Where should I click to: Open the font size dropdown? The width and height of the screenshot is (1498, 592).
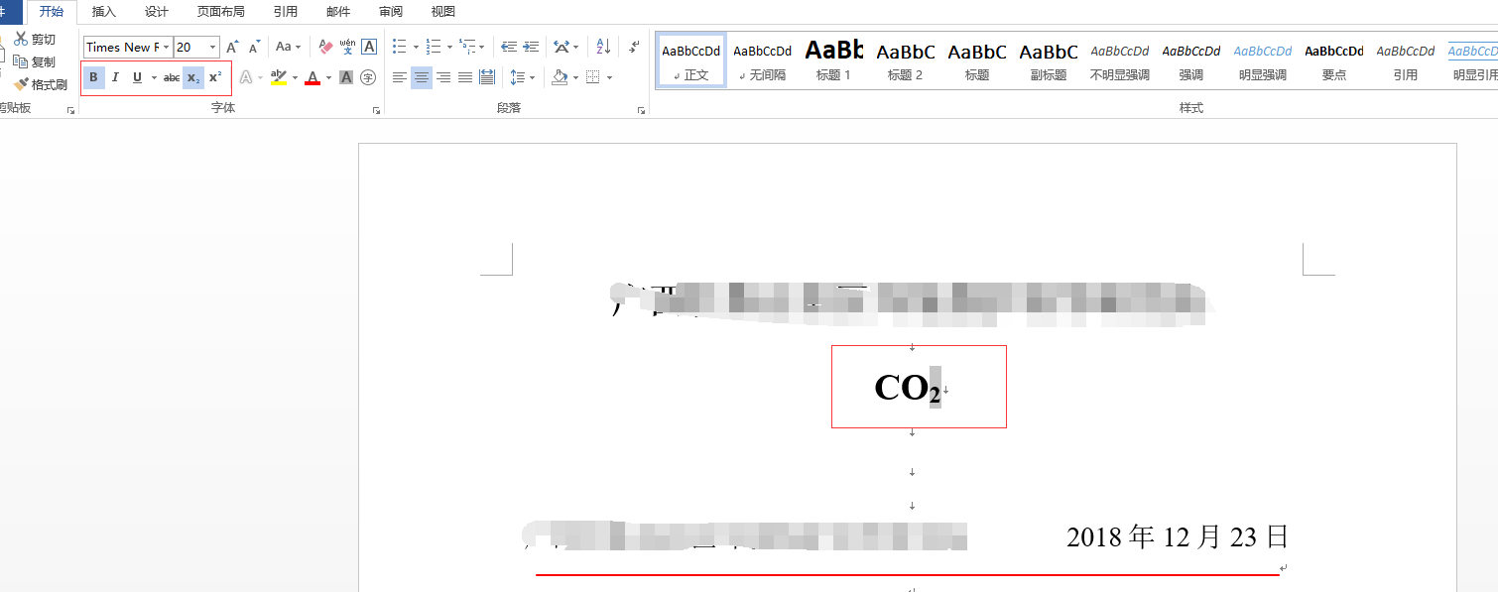211,47
